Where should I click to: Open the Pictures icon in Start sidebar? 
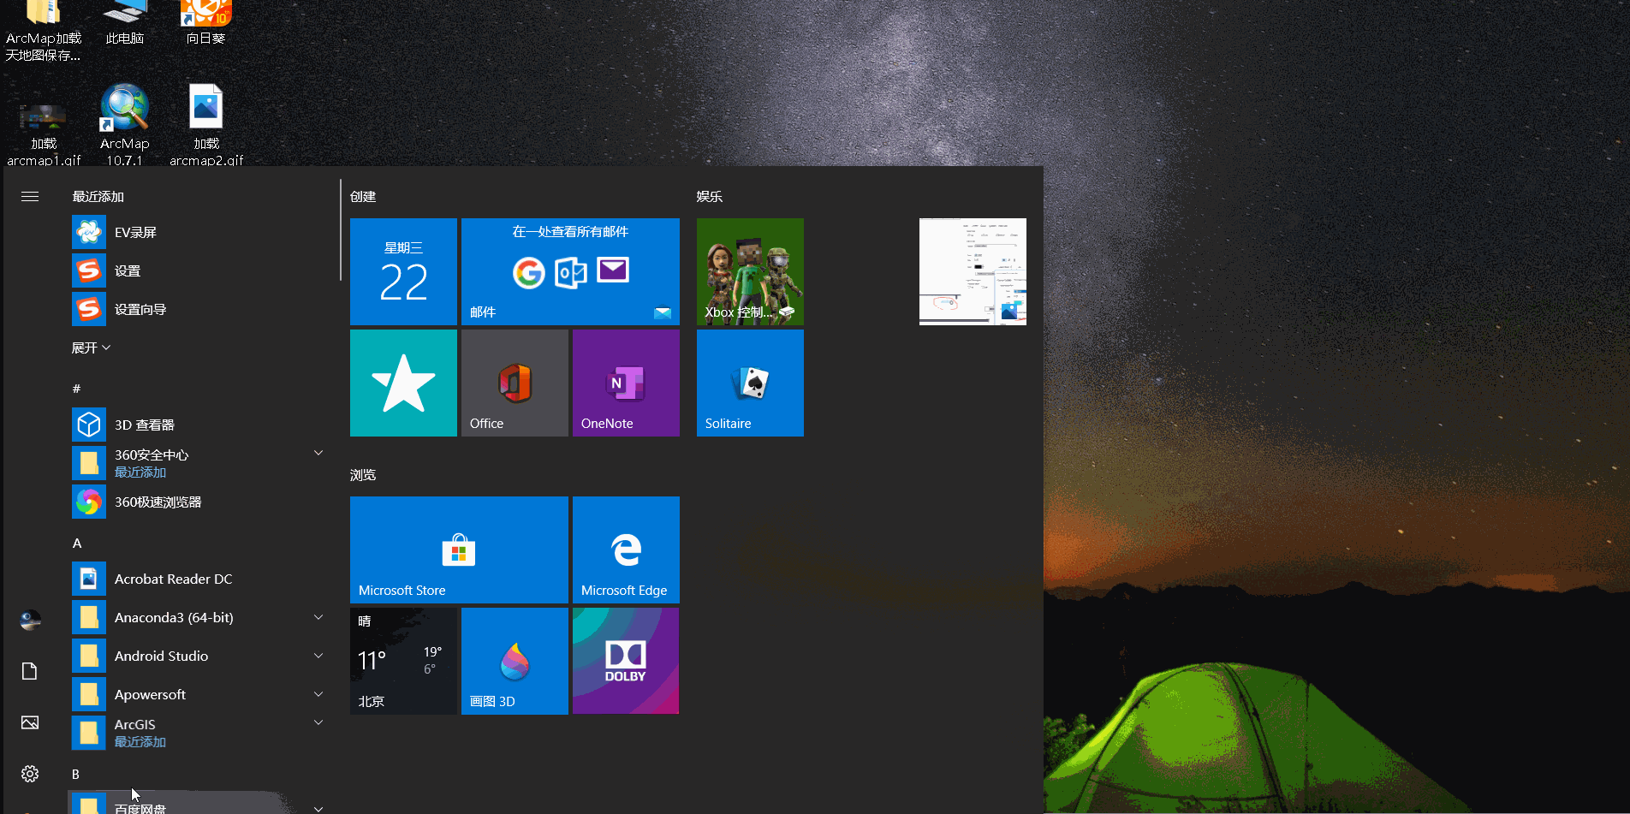[30, 722]
